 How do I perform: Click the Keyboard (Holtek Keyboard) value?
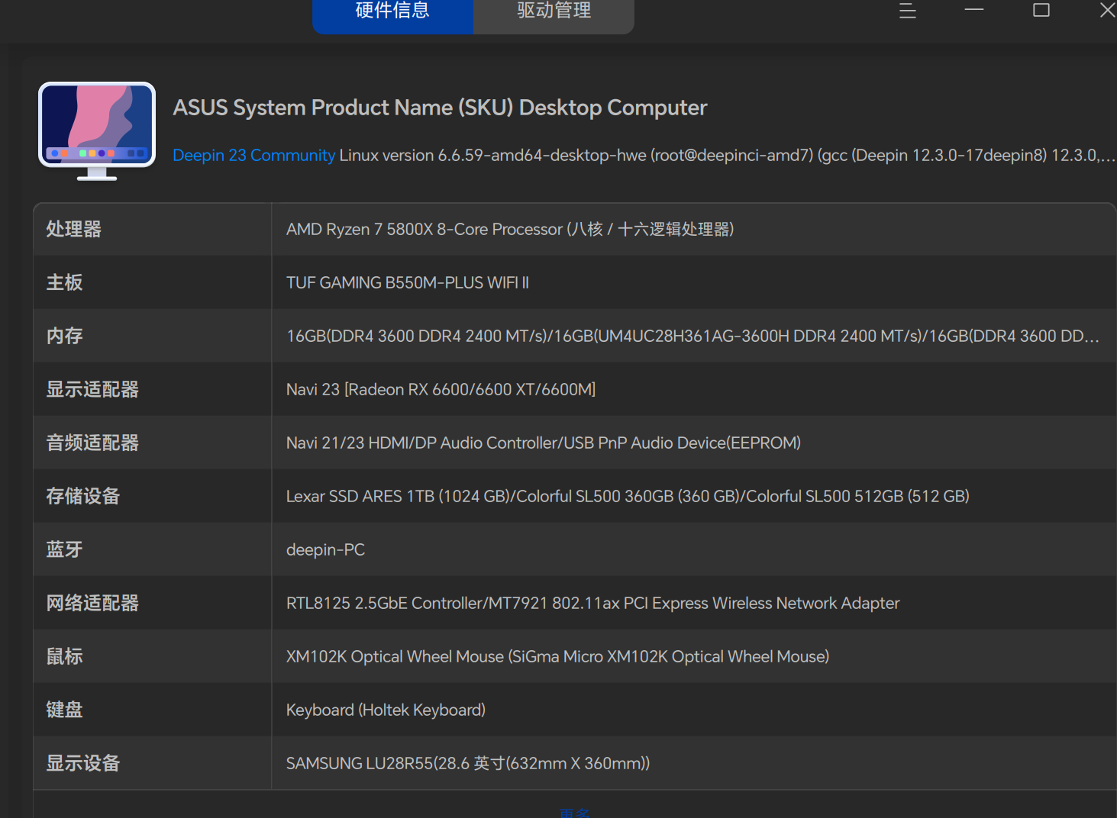[x=386, y=710]
